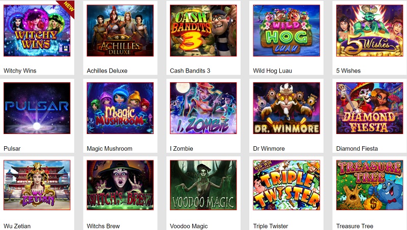Click the NEW ribbon badge on Witchy Wins
Viewport: 407px width, 230px height.
(x=68, y=7)
